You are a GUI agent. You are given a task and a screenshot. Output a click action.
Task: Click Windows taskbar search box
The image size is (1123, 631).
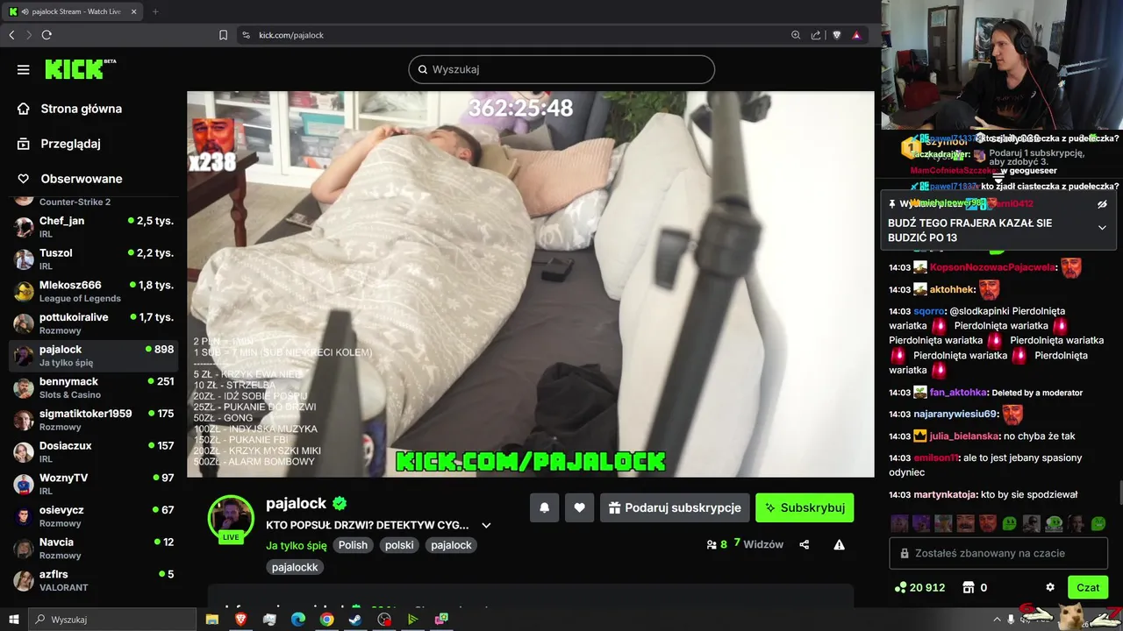pos(111,619)
